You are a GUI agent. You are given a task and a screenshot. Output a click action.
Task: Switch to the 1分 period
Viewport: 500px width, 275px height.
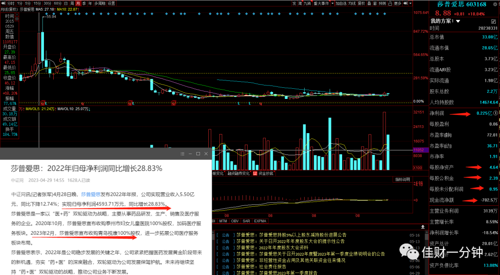(20, 3)
